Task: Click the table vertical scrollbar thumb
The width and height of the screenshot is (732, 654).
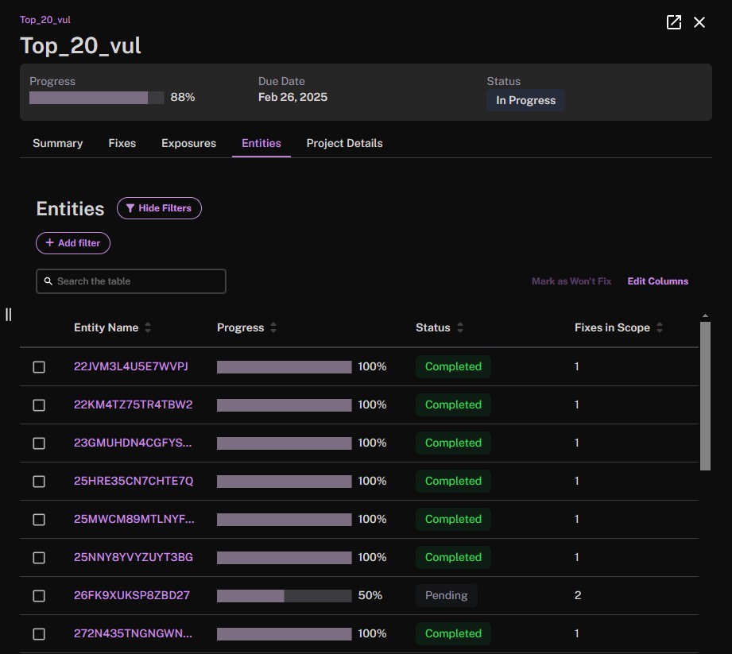Action: tap(705, 396)
